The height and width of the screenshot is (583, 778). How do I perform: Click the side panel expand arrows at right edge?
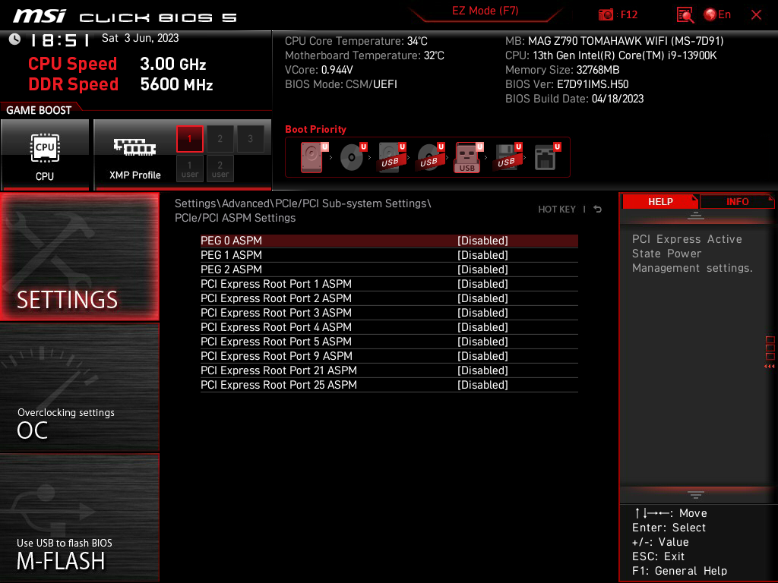(769, 367)
